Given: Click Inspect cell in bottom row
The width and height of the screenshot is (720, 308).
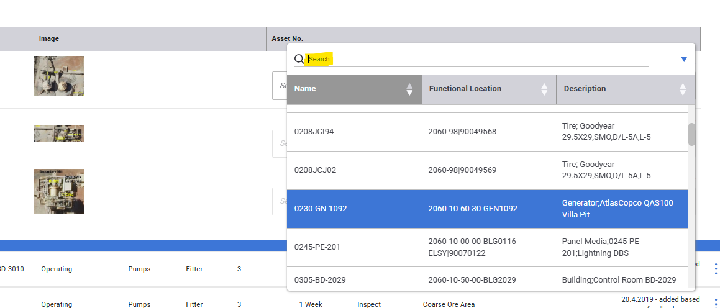Looking at the screenshot, I should pos(369,304).
